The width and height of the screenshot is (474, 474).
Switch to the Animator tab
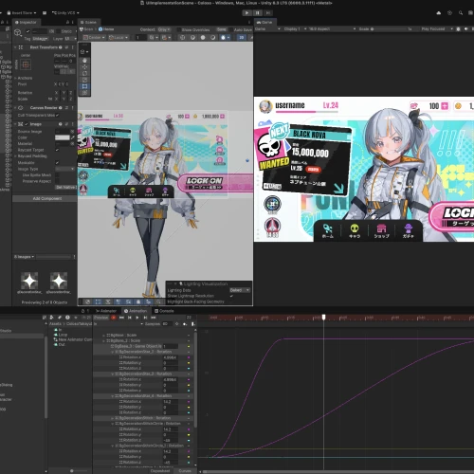point(106,311)
